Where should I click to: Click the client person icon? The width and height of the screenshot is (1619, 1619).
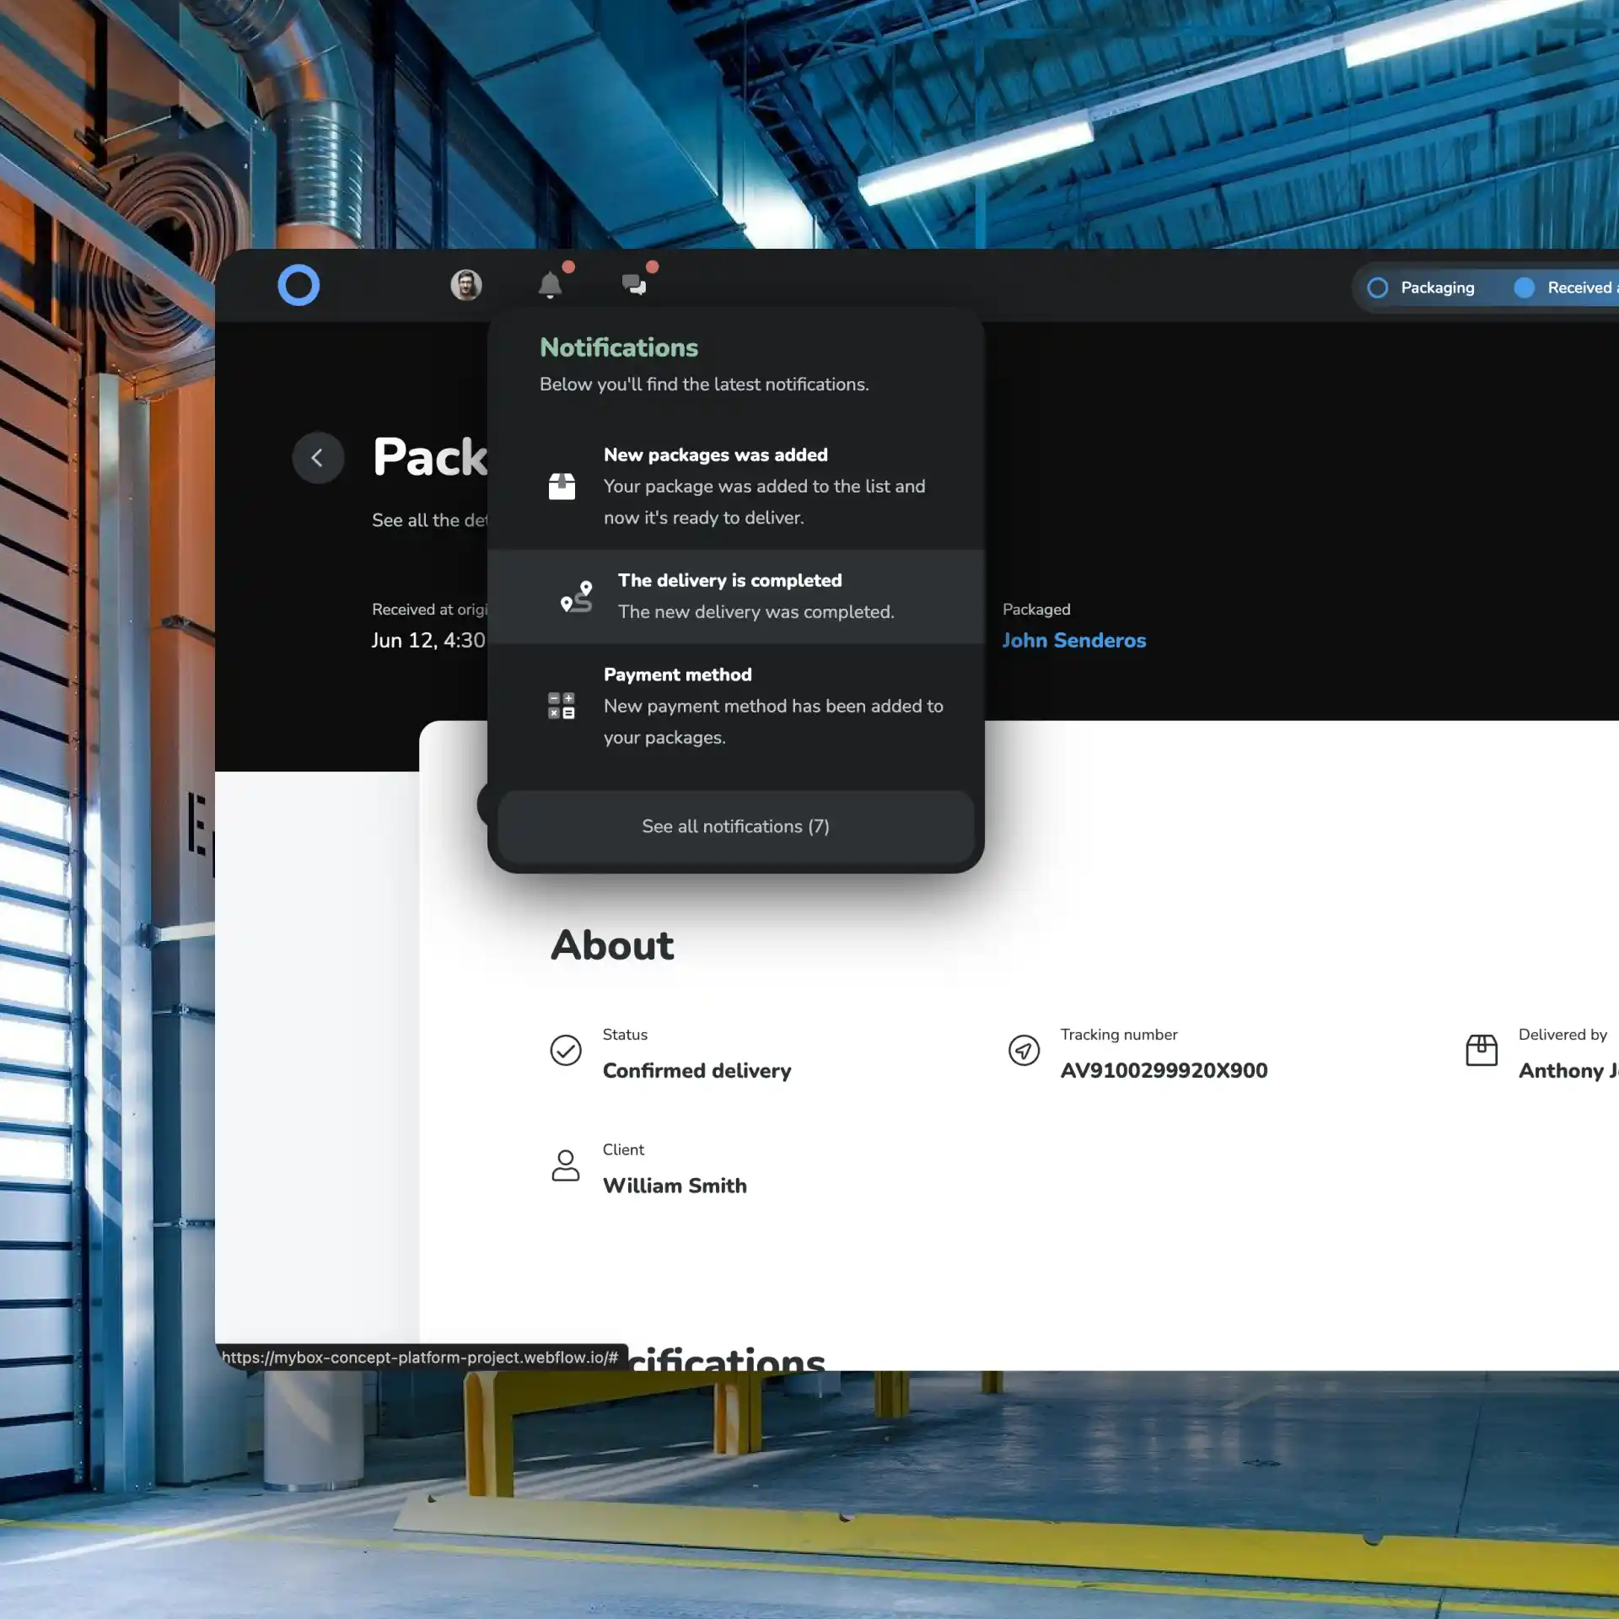coord(566,1166)
